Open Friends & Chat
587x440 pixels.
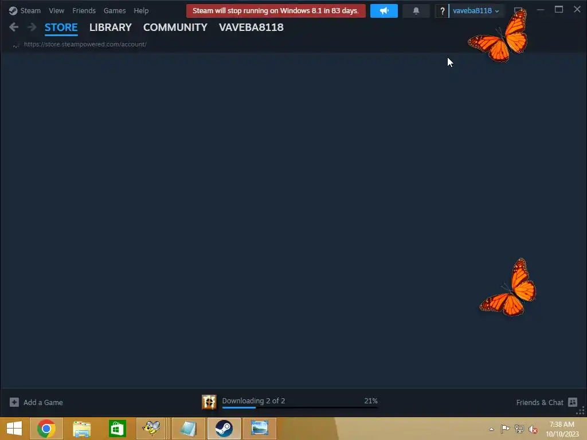click(539, 403)
